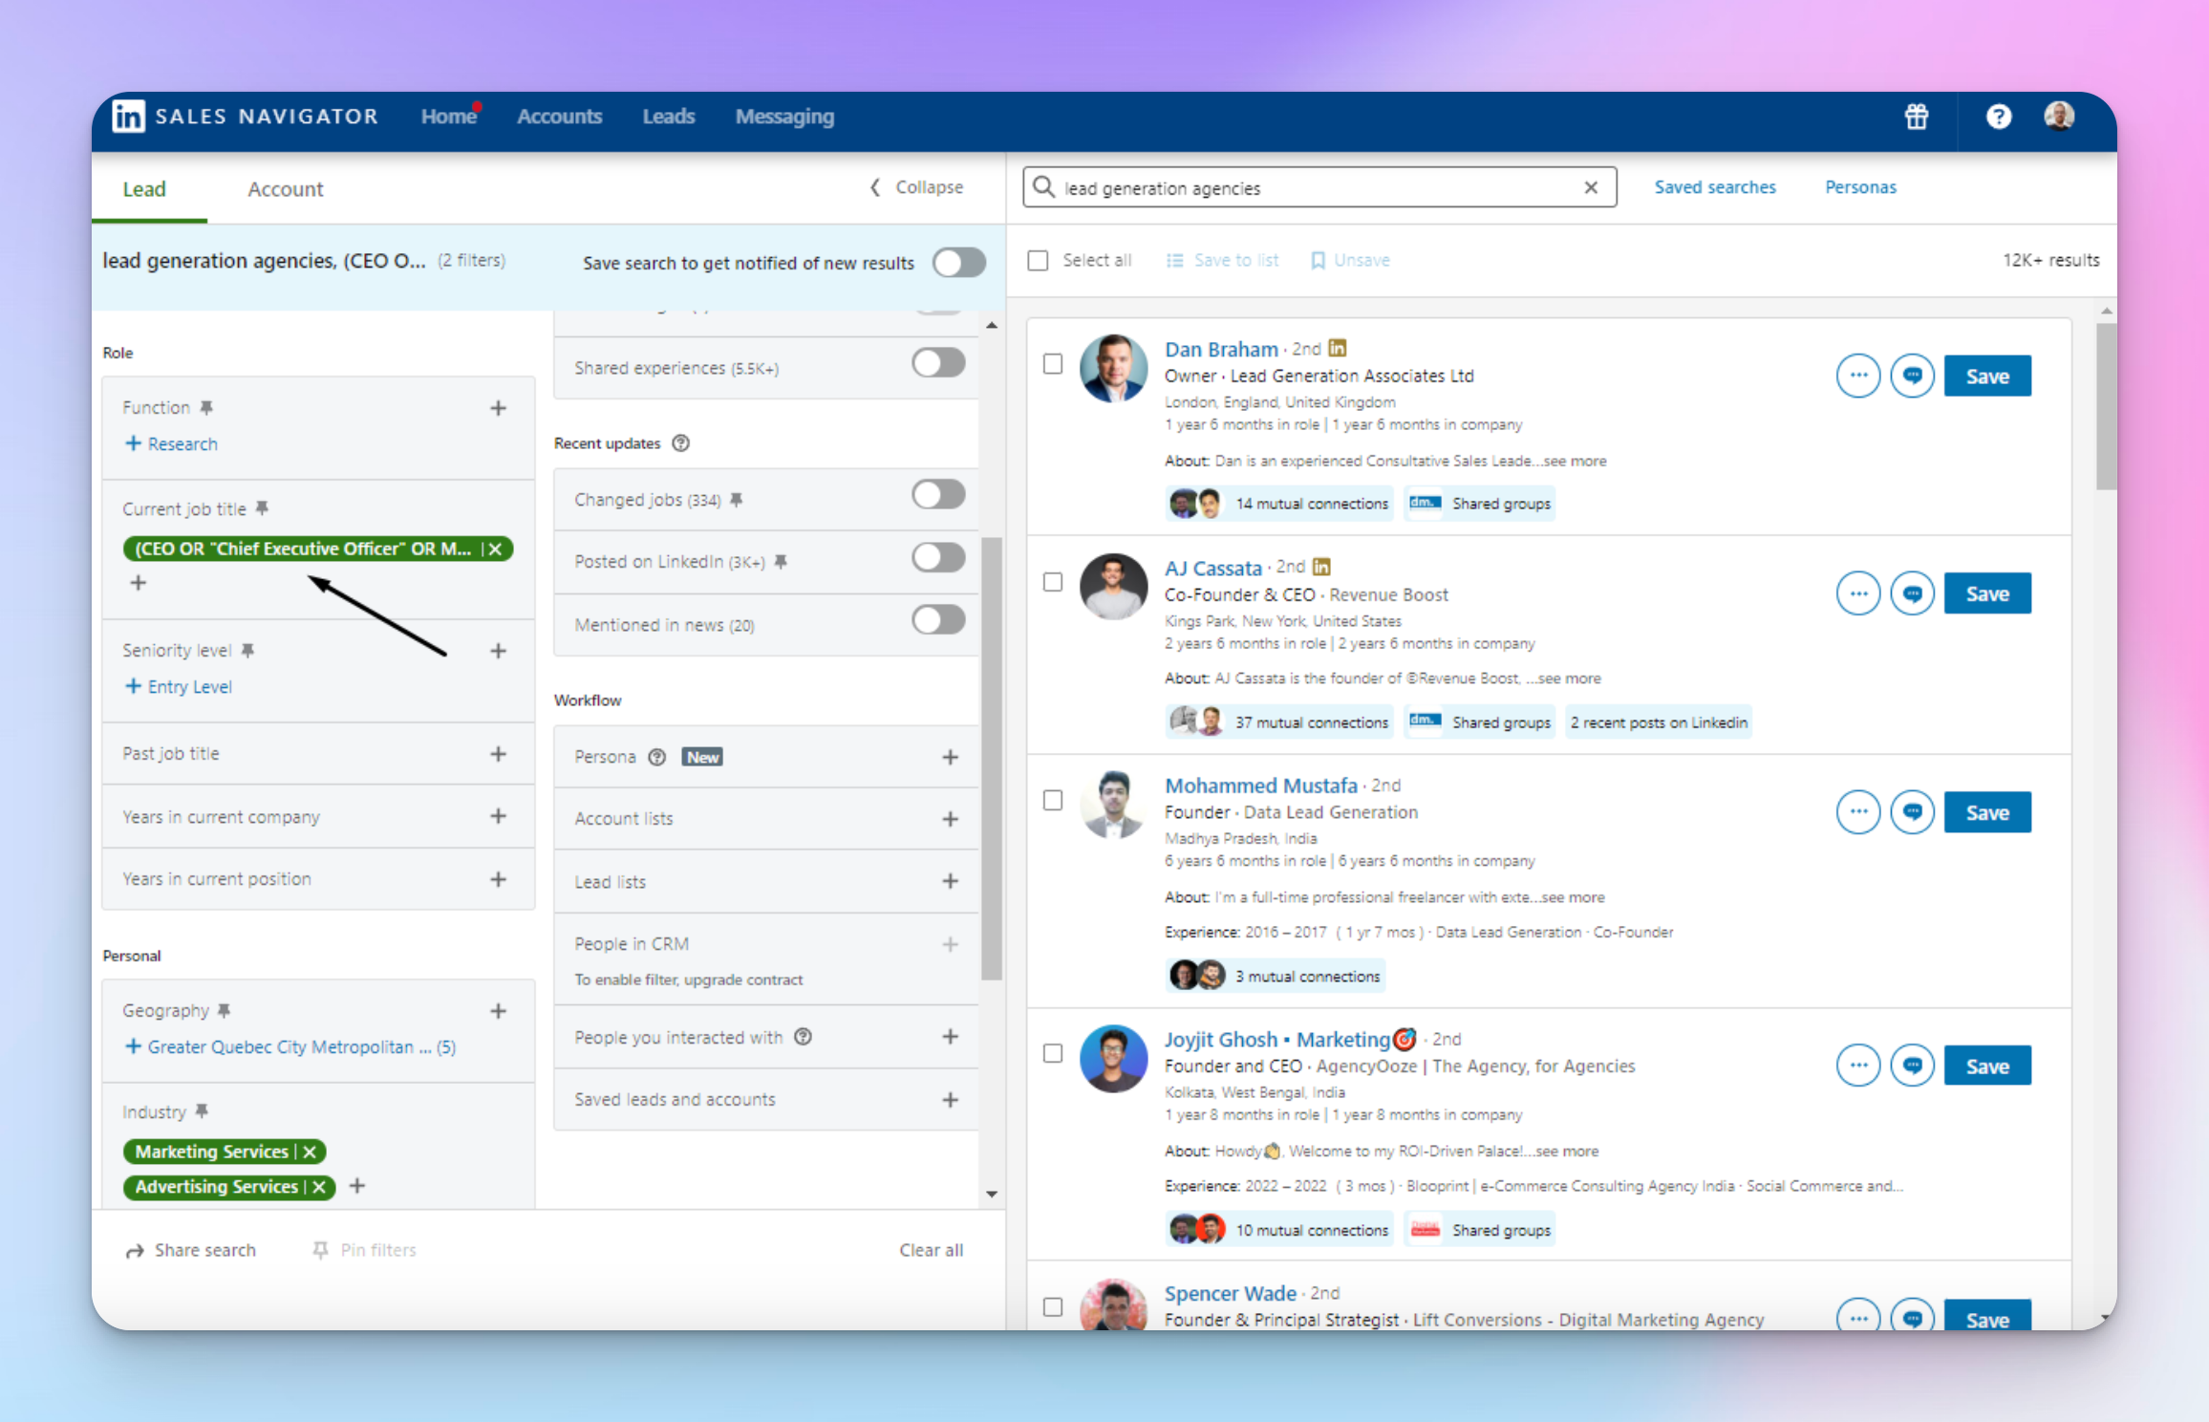The image size is (2209, 1422).
Task: Enable Changed jobs toggle
Action: 937,495
